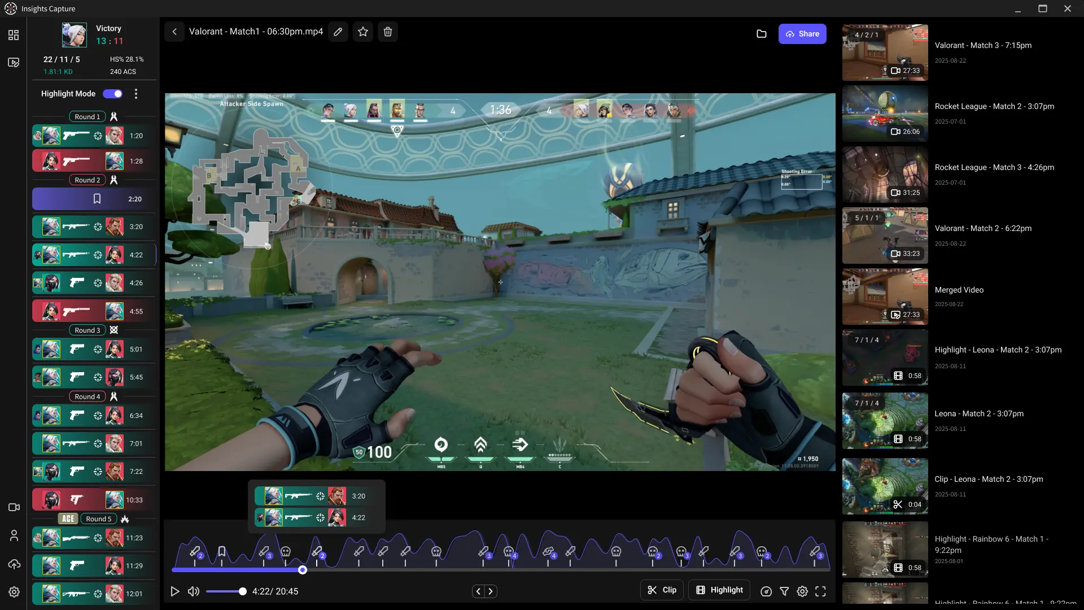Open the timeline event filter icon
Screen dimensions: 1084x610
pyautogui.click(x=784, y=591)
